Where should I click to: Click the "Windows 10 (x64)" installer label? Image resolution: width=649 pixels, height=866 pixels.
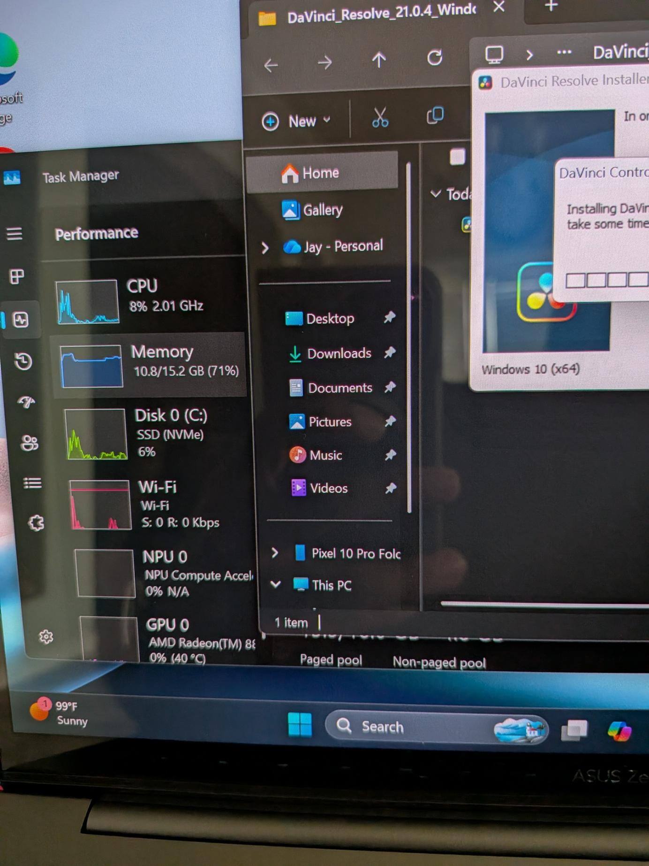click(x=530, y=369)
